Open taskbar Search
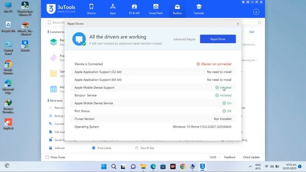This screenshot has height=172, width=306. coord(114,167)
